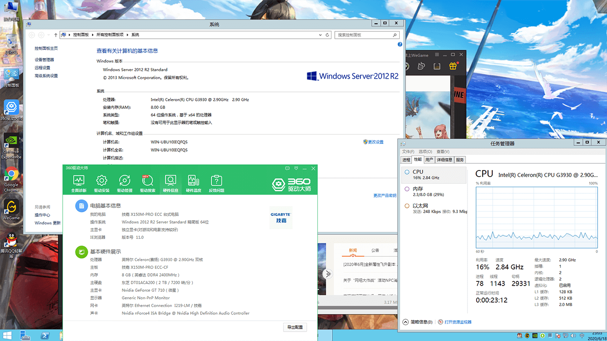Click 基本硬件展示 green section icon
Viewport: 607px width, 341px height.
82,252
